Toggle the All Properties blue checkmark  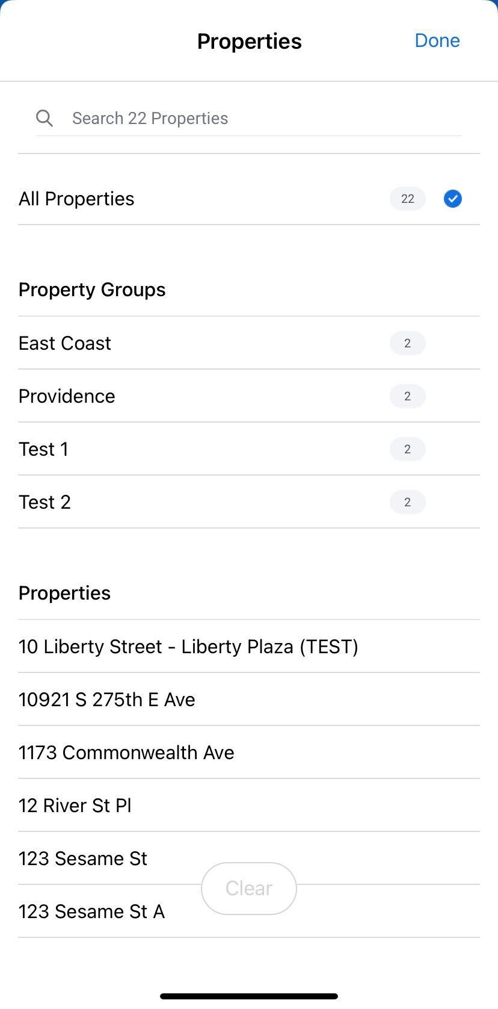pyautogui.click(x=452, y=199)
